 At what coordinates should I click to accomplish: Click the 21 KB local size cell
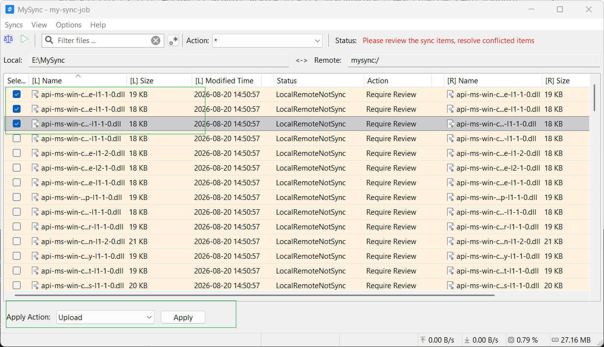tap(138, 242)
